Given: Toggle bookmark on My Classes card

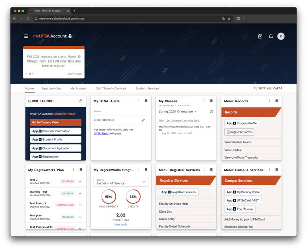Looking at the screenshot, I should pyautogui.click(x=211, y=101).
